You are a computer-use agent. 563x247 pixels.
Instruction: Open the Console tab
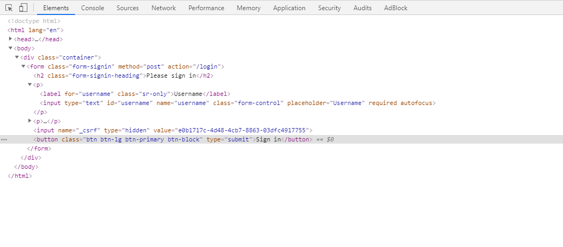click(x=93, y=8)
